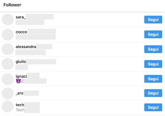Image resolution: width=165 pixels, height=116 pixels.
Task: Click the _ars username
Action: point(20,93)
